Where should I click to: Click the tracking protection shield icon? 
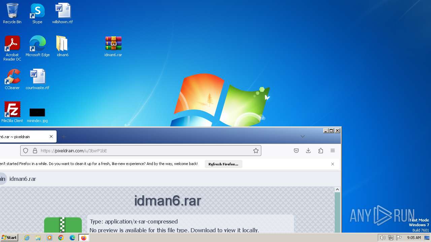[26, 151]
